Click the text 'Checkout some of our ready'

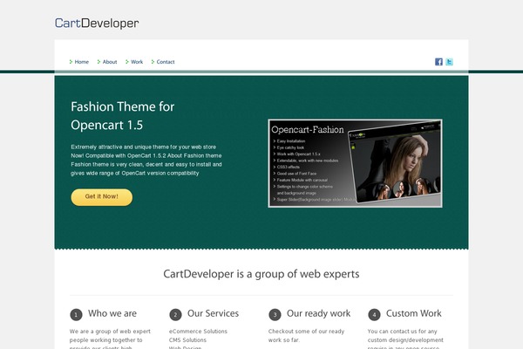306,332
